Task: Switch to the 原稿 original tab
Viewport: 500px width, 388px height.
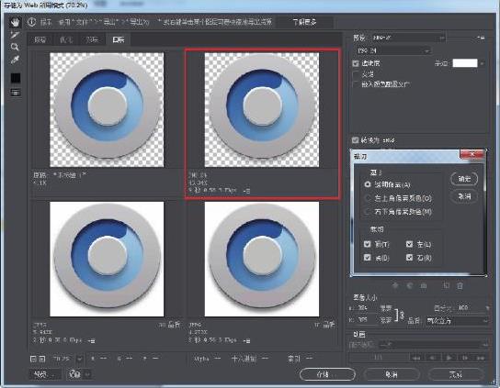Action: (40, 39)
